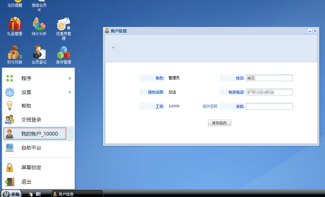Click the member card quick-launch taskbar icon

(x=38, y=194)
